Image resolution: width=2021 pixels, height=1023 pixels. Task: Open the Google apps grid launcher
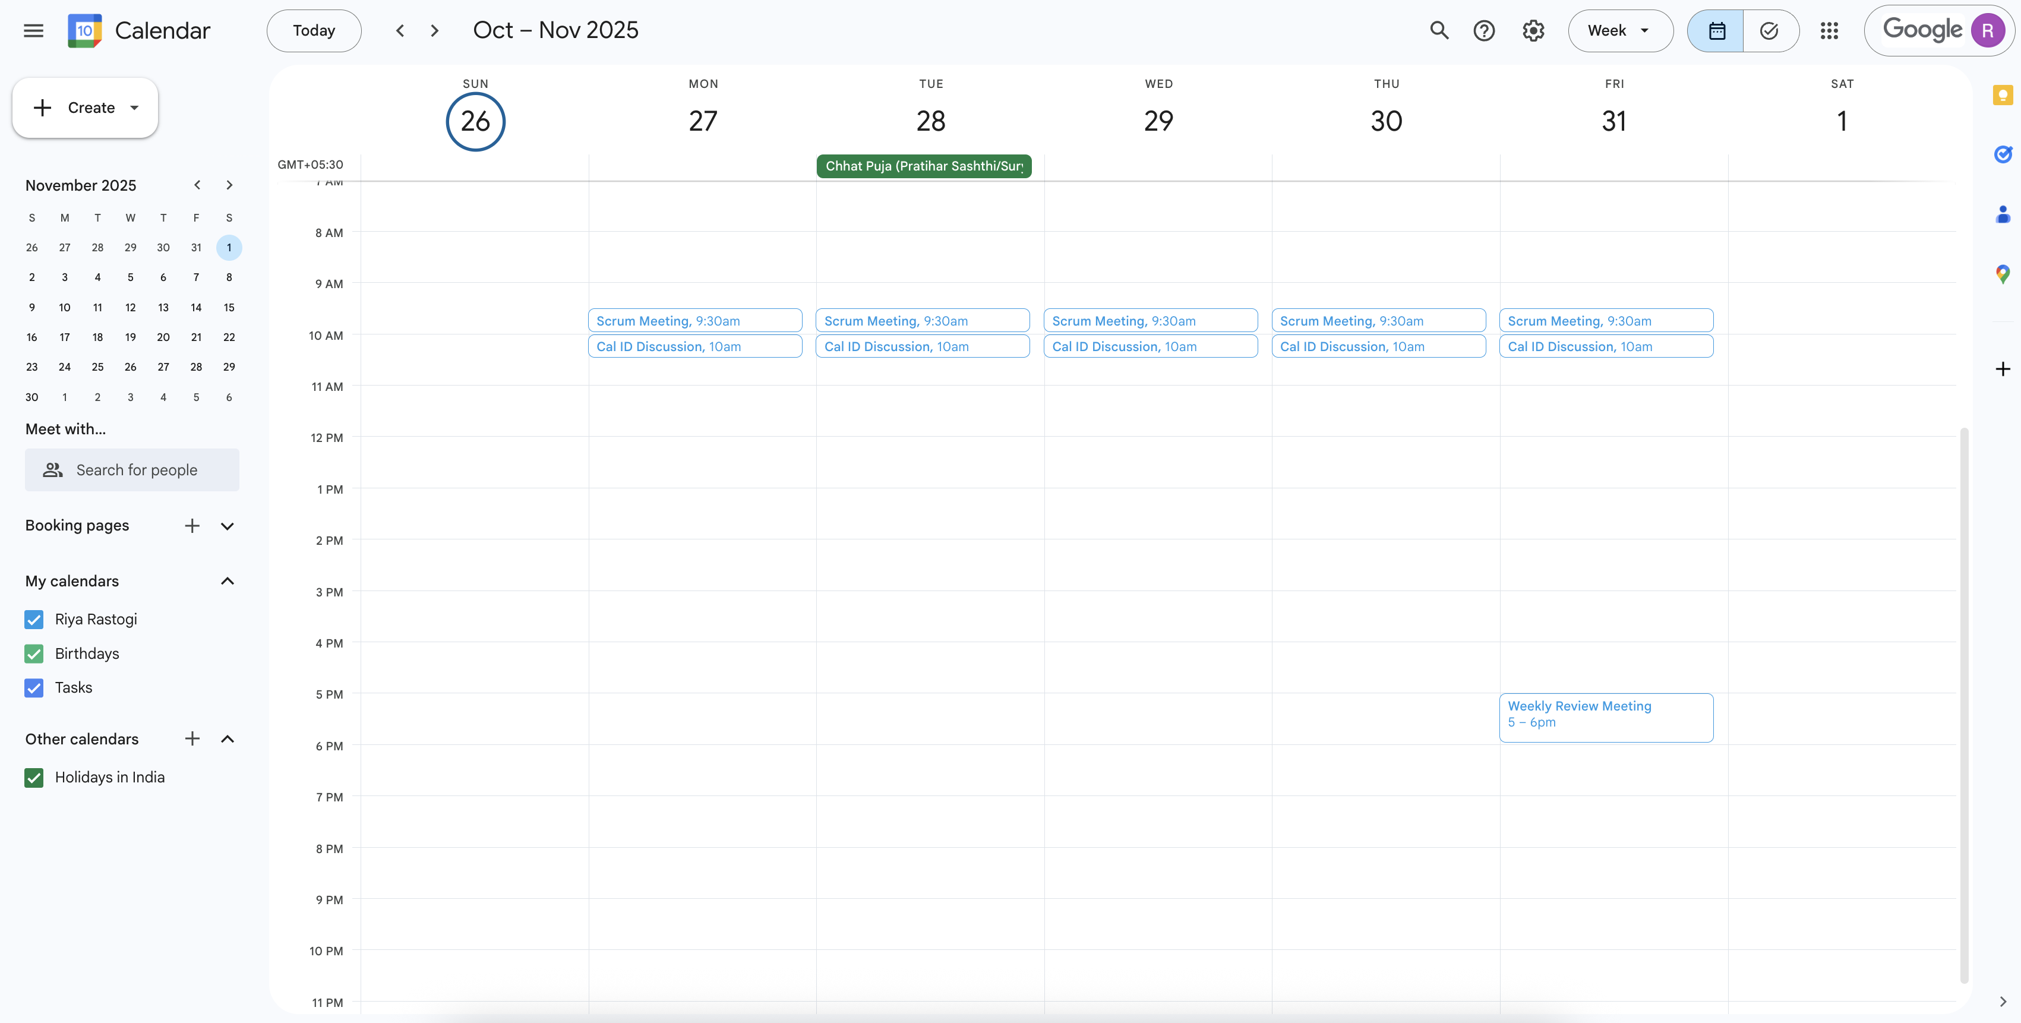[1830, 31]
